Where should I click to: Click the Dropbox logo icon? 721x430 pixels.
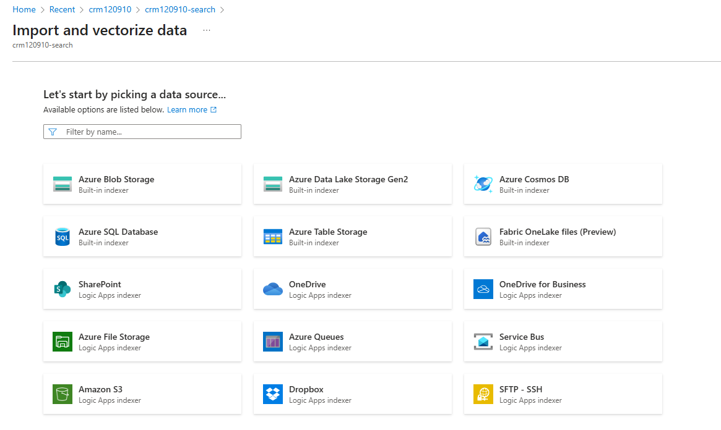(x=273, y=394)
